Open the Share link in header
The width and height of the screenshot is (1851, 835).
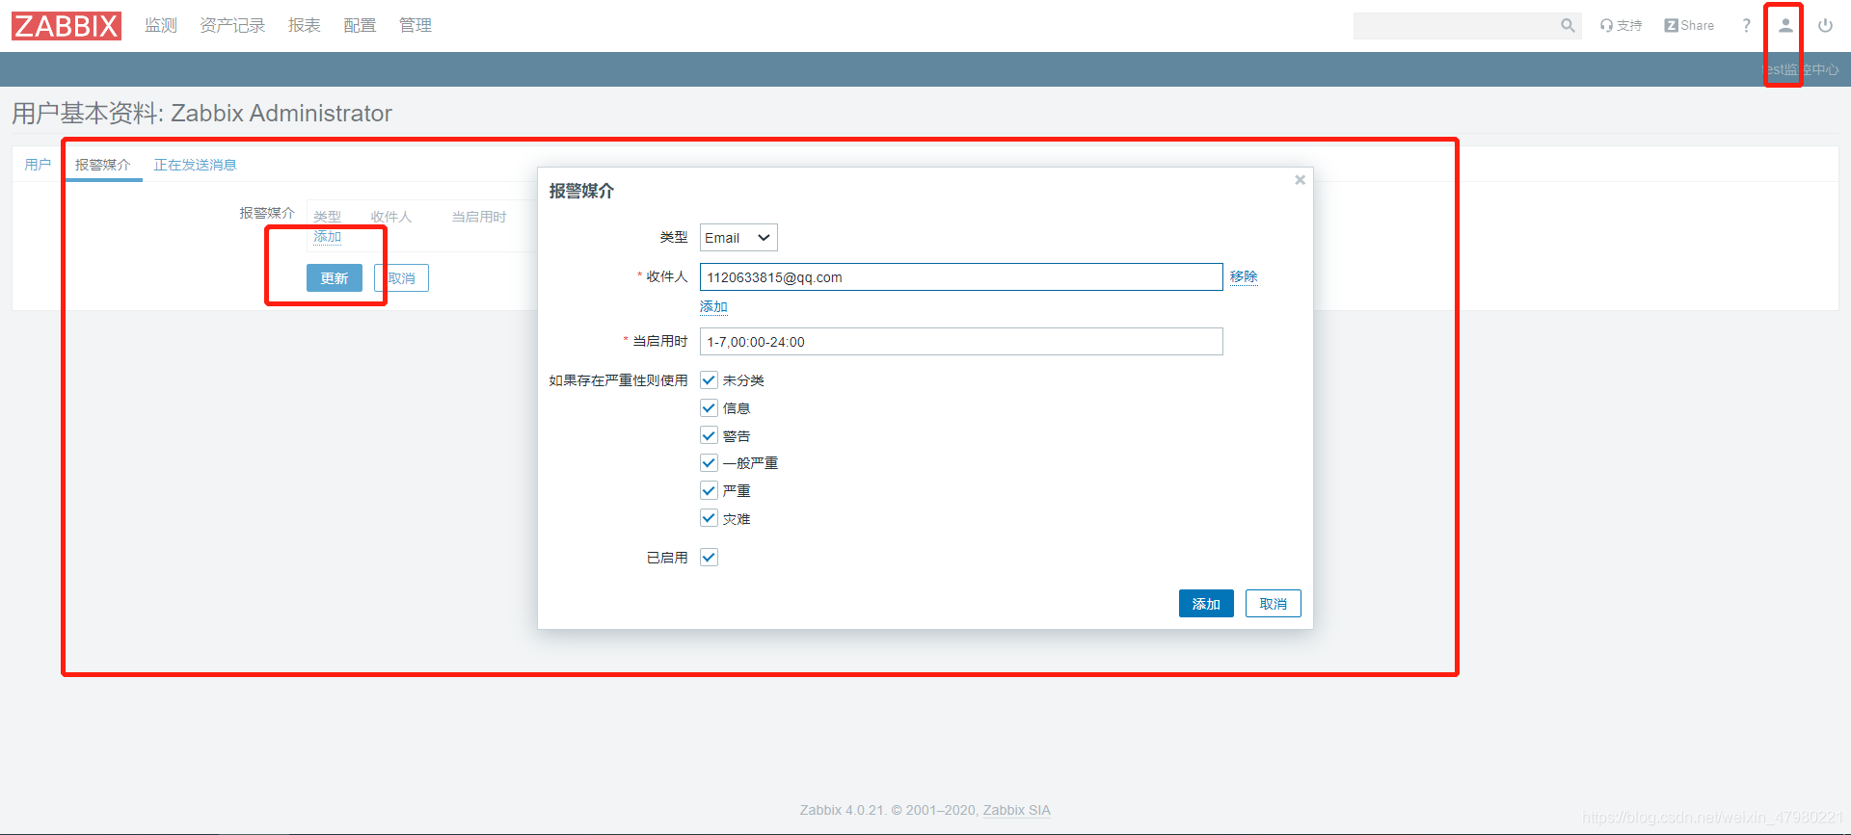pos(1689,26)
